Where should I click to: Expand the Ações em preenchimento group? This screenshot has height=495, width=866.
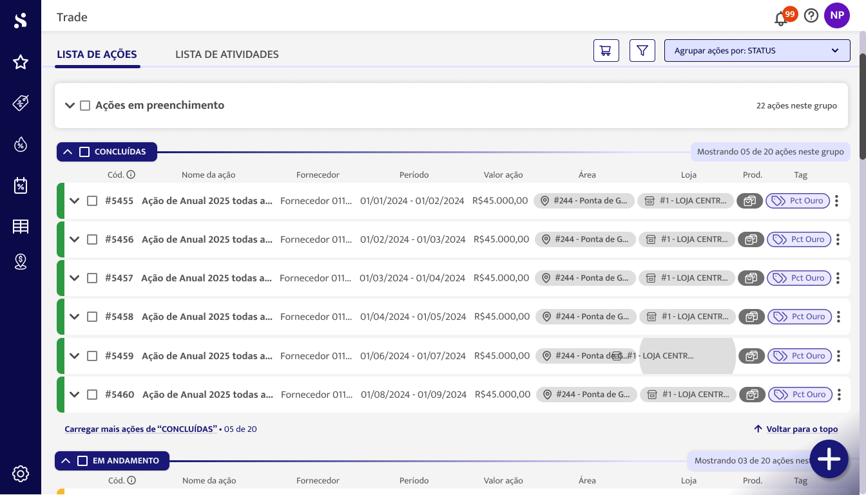[x=70, y=106]
